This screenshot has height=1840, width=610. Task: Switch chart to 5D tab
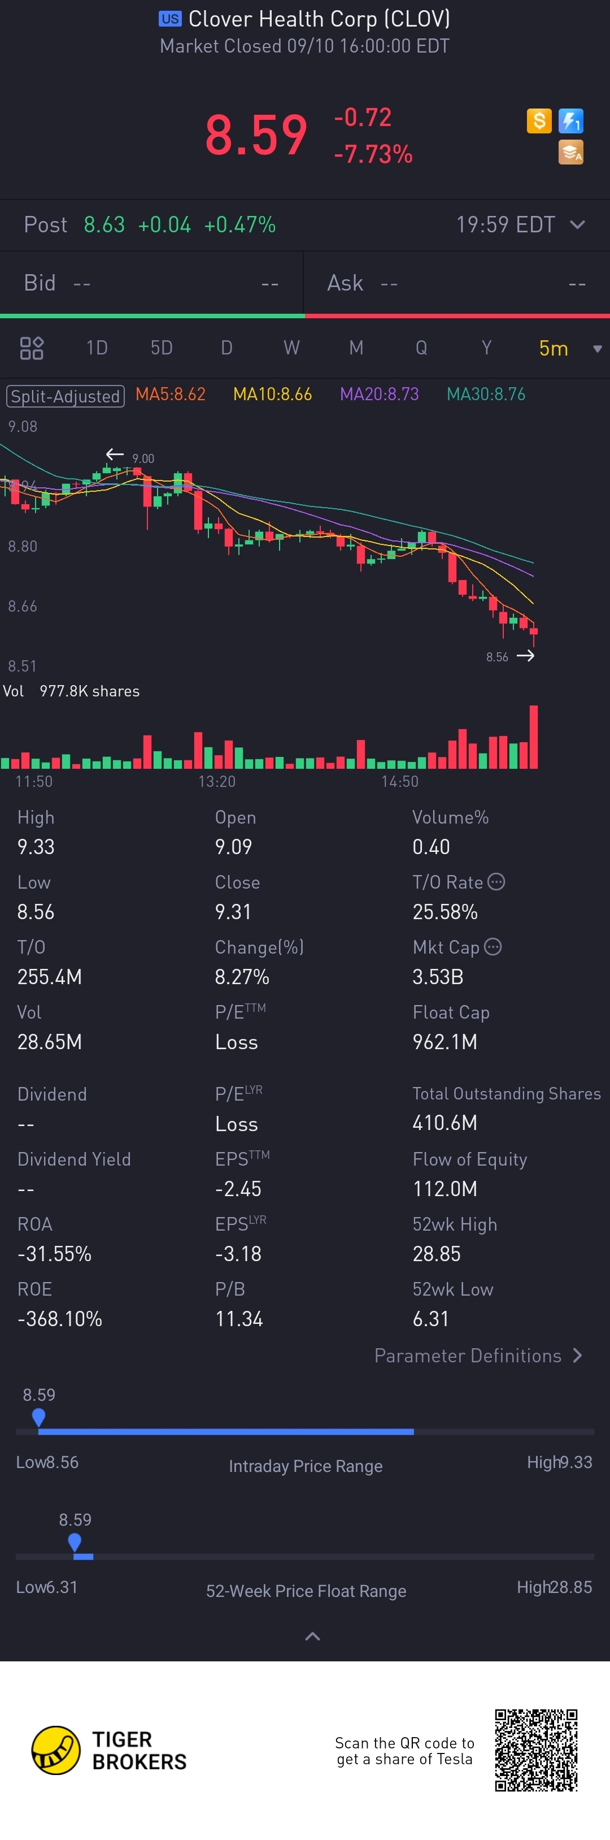162,348
